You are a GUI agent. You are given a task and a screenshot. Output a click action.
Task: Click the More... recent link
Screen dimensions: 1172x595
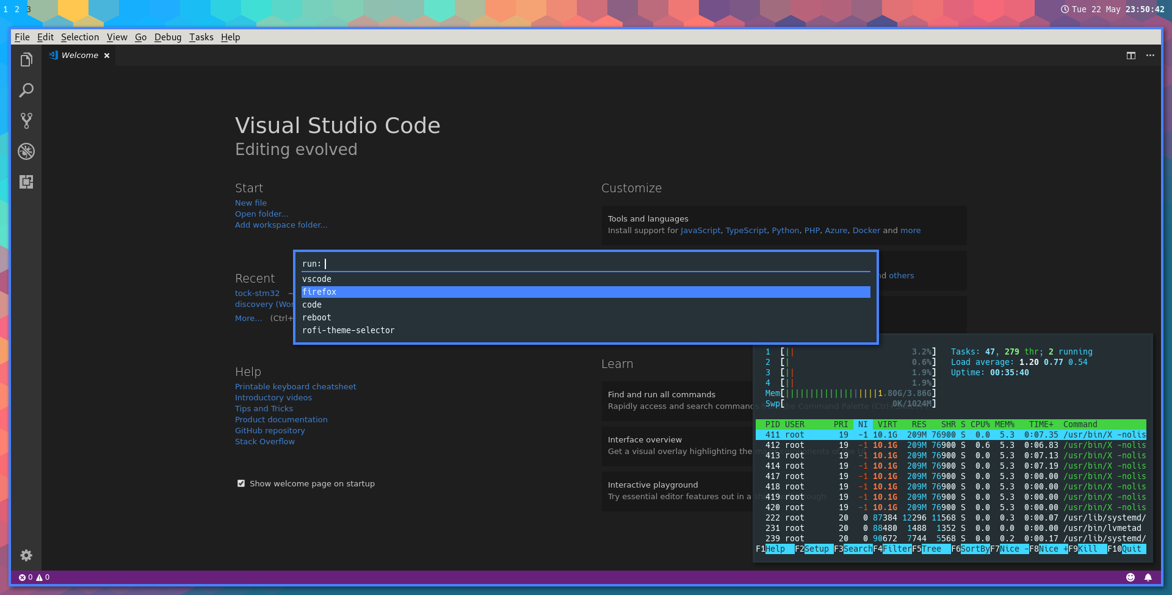tap(248, 319)
